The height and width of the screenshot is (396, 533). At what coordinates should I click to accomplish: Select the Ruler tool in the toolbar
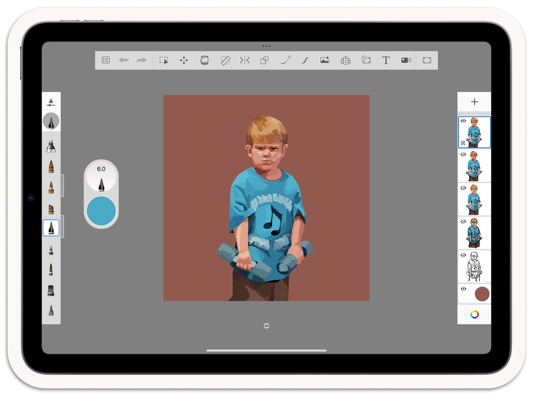224,60
